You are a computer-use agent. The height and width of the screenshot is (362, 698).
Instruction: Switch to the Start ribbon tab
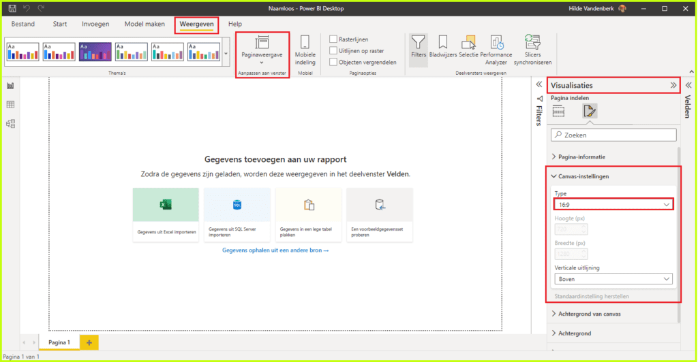(60, 24)
